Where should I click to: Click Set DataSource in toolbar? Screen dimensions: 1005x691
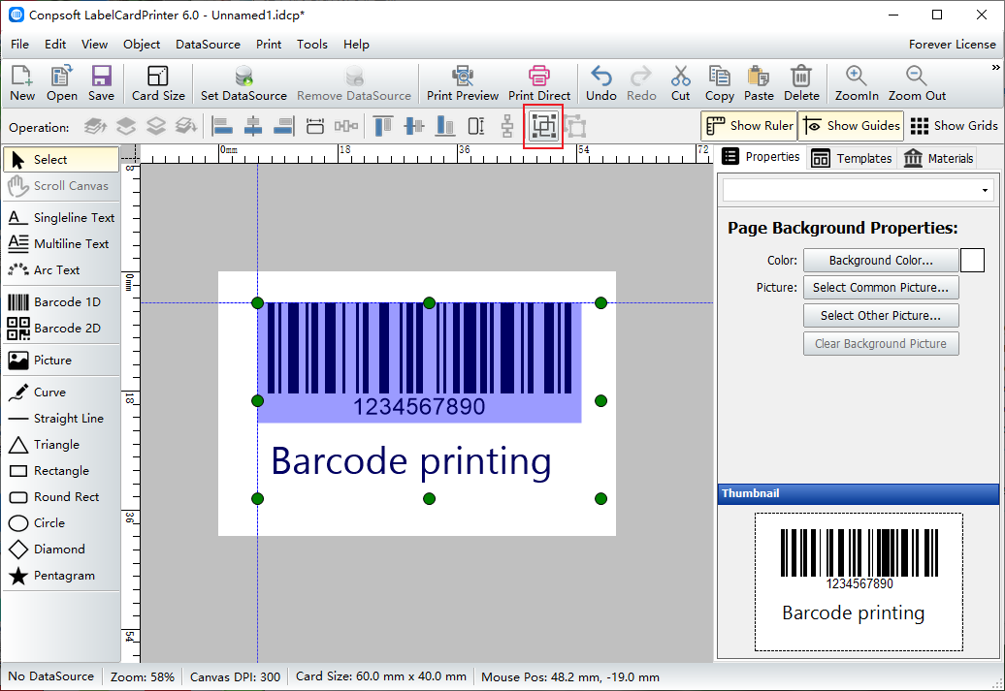(243, 83)
